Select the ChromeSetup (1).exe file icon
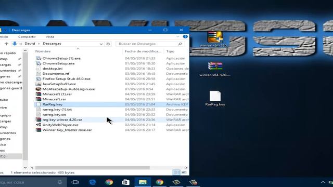333x187 pixels. [39, 58]
